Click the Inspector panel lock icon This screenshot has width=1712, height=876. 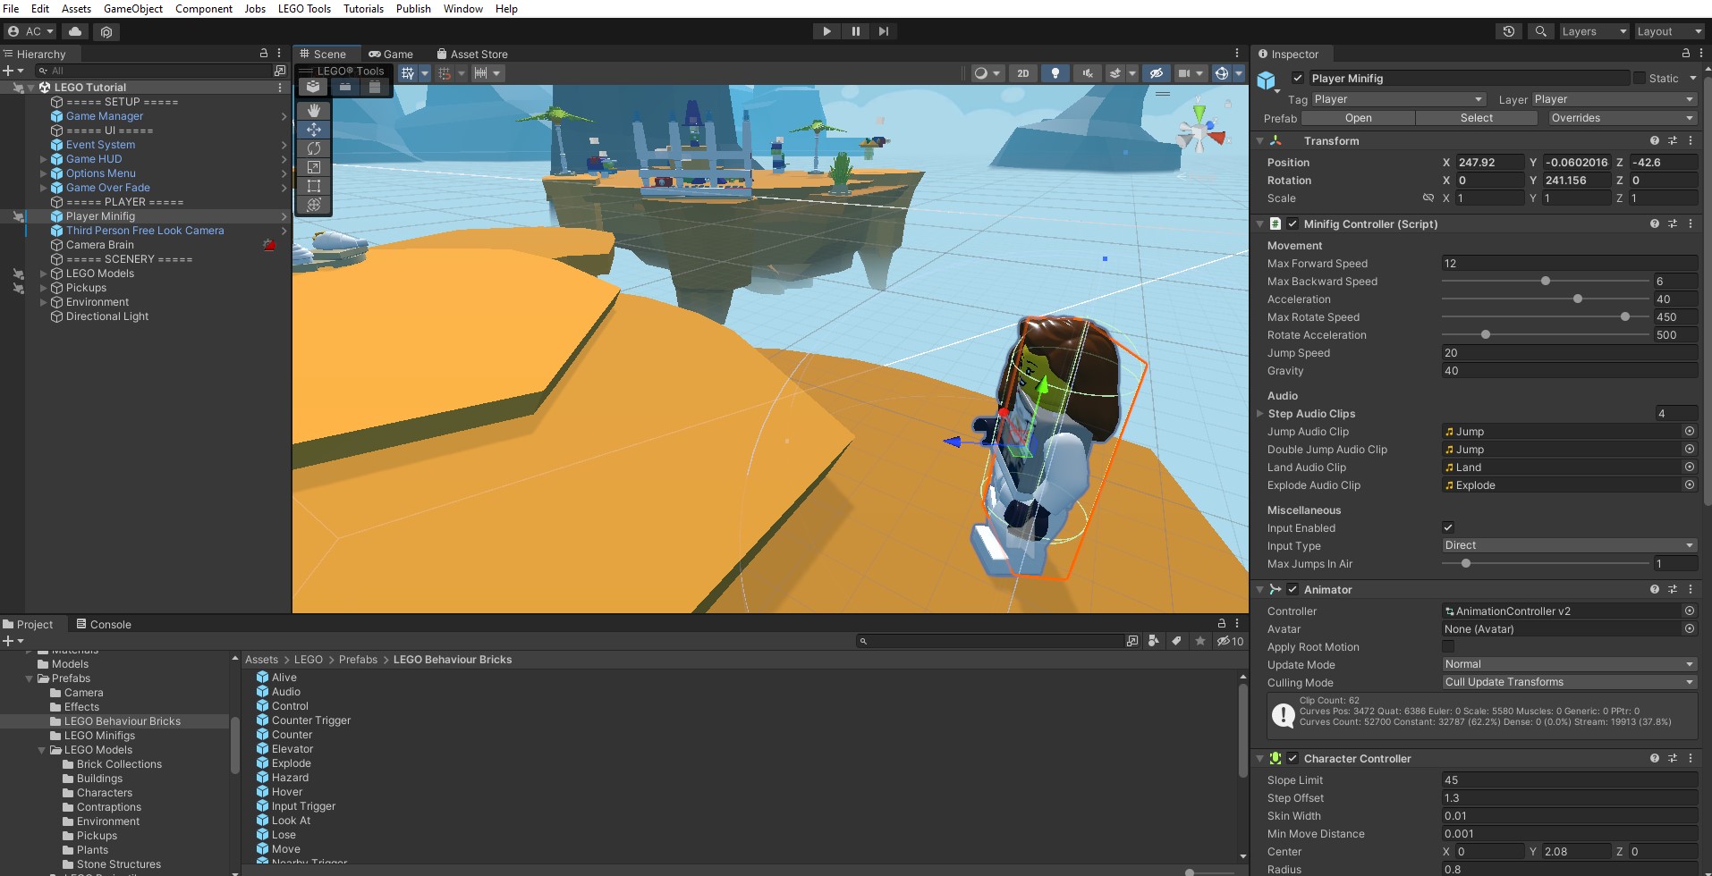[1685, 54]
